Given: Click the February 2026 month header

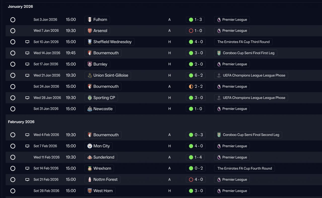Looking at the screenshot, I should point(21,122).
